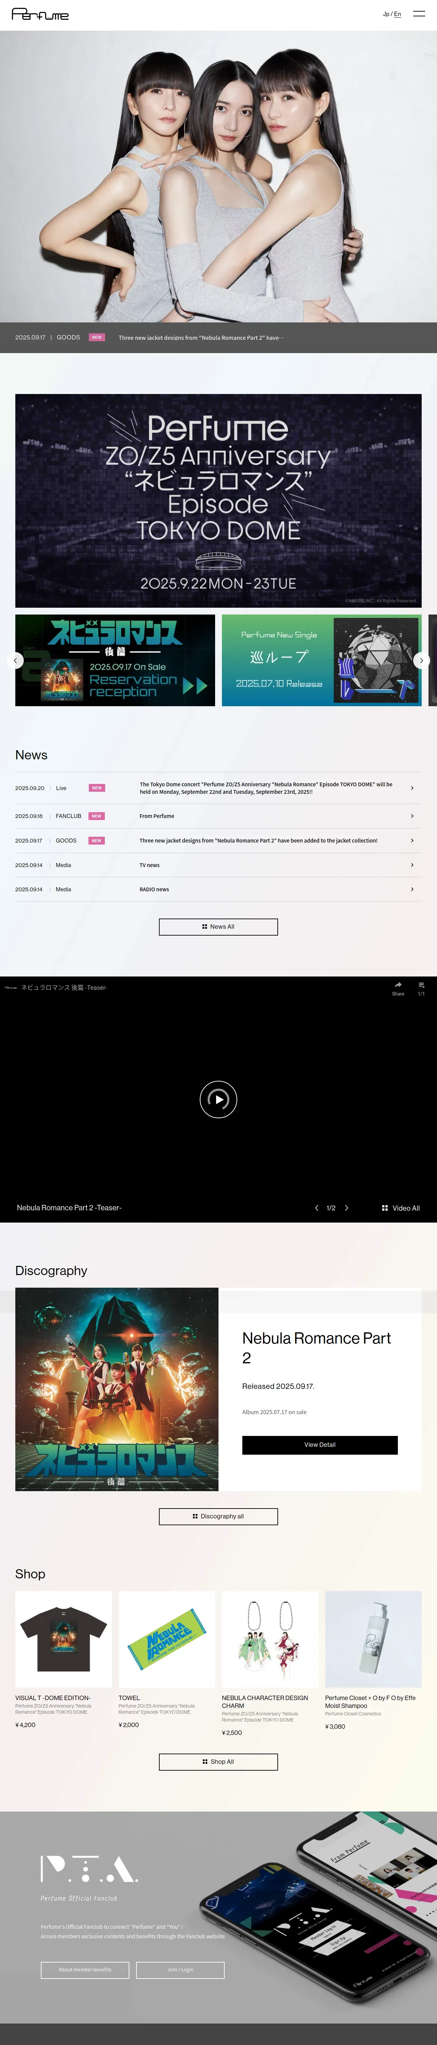This screenshot has width=437, height=2045.
Task: Open the Live news dated 2025.09.20
Action: click(218, 788)
